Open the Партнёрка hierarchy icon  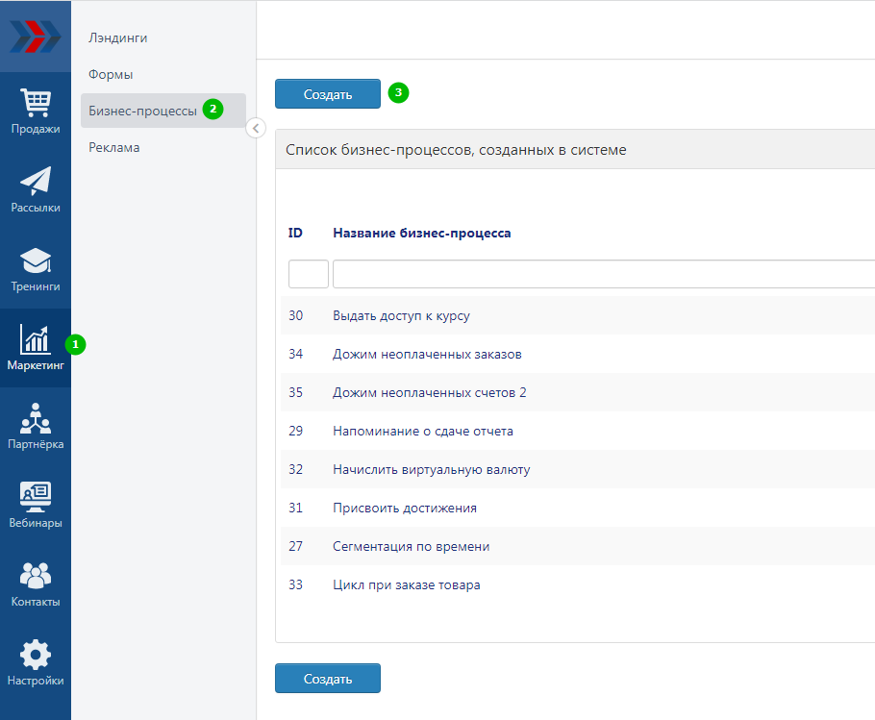point(36,418)
